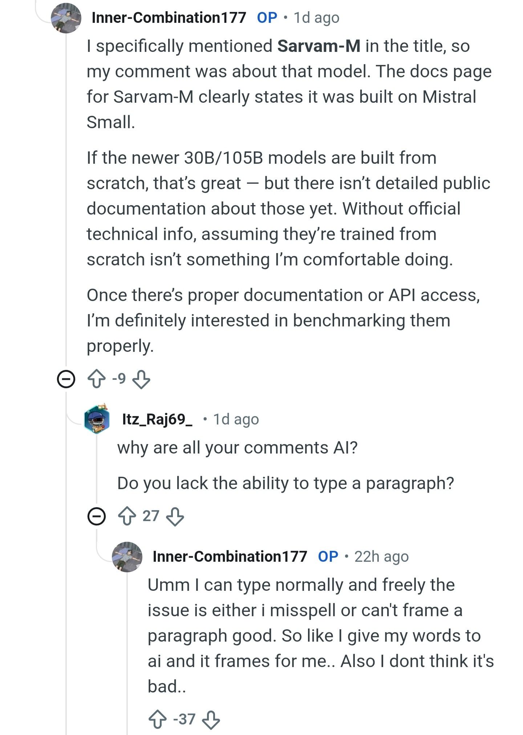Open the Itz_Raj69_ username link
This screenshot has width=523, height=735.
pyautogui.click(x=157, y=419)
